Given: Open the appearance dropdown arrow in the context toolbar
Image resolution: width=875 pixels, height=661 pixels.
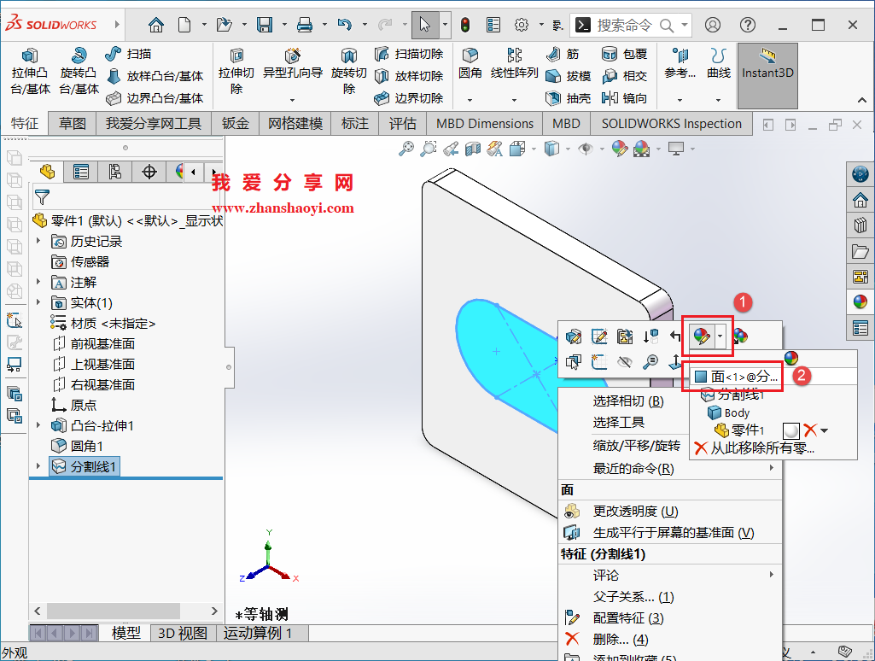Looking at the screenshot, I should pyautogui.click(x=720, y=336).
